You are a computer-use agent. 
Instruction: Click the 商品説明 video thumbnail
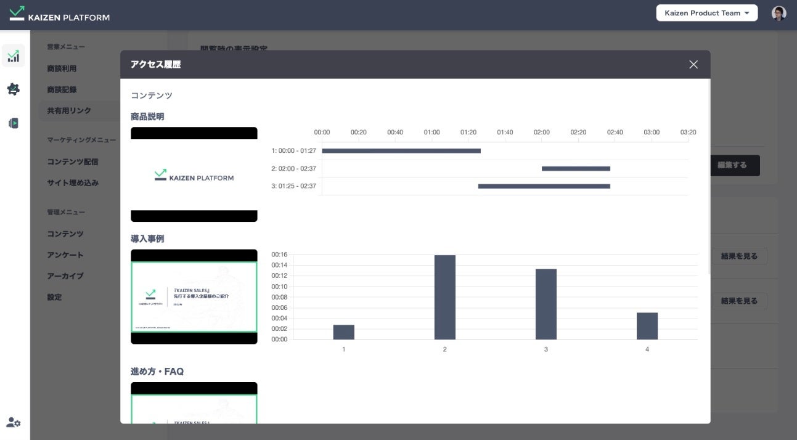pos(194,174)
